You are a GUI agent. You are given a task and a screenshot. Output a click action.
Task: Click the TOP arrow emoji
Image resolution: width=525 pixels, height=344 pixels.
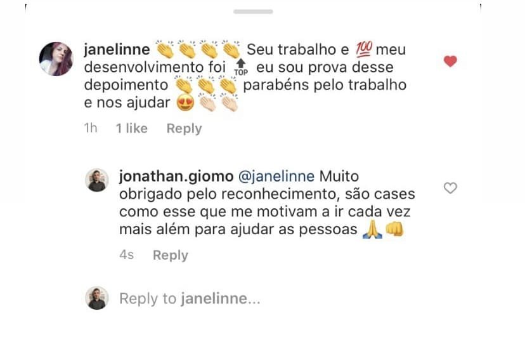[x=241, y=68]
